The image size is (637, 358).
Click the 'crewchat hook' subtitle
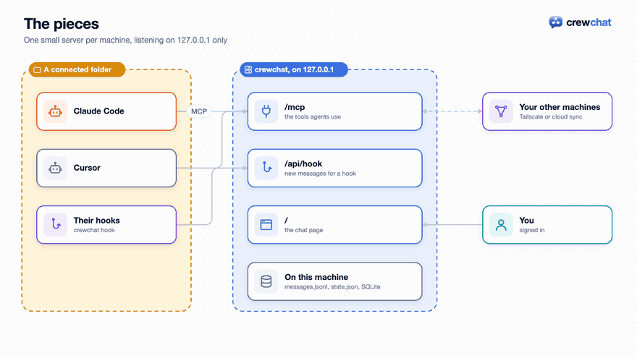pyautogui.click(x=94, y=230)
